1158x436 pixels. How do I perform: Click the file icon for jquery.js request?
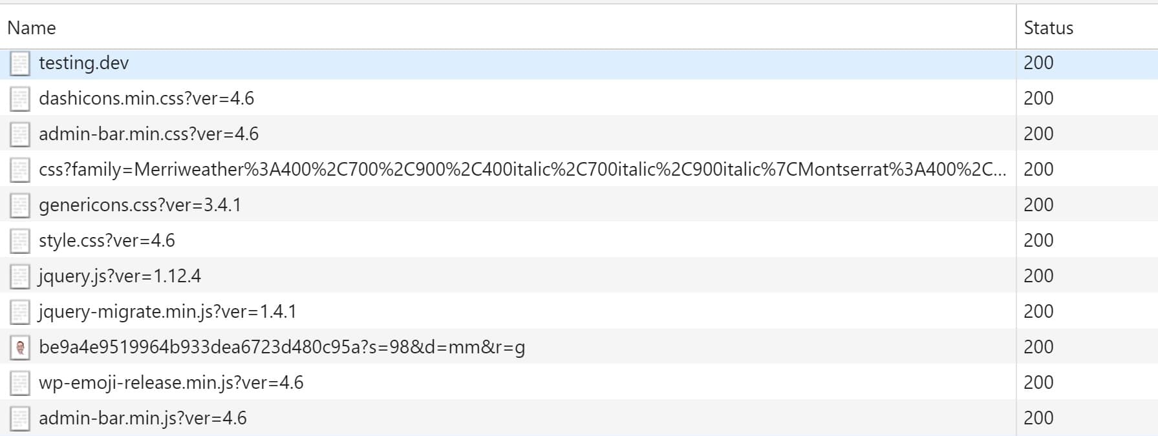19,275
